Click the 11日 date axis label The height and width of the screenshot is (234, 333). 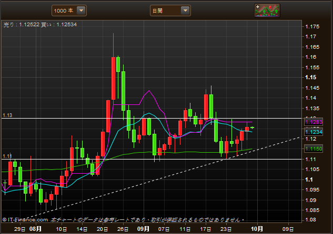(x=185, y=229)
